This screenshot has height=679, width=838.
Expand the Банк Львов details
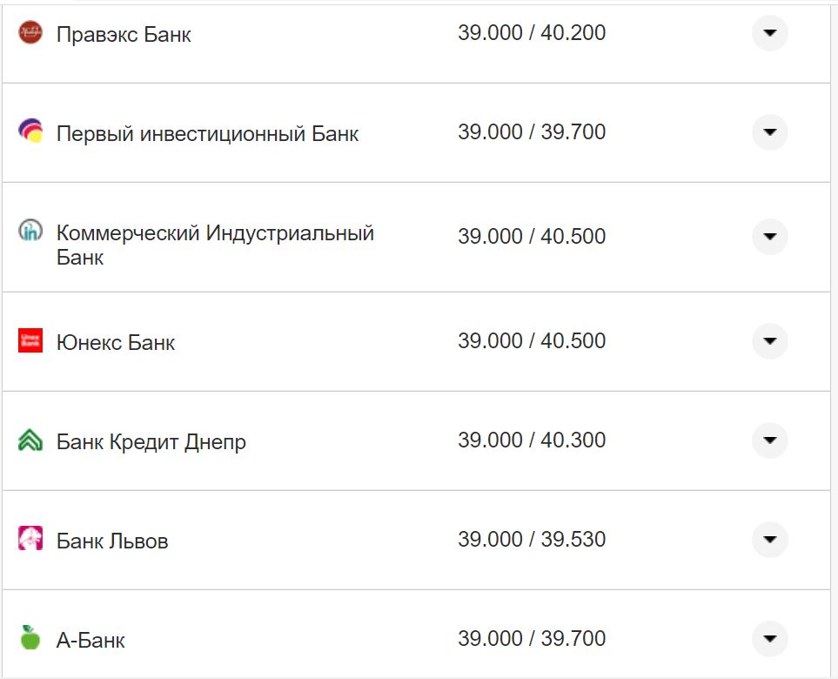coord(769,539)
